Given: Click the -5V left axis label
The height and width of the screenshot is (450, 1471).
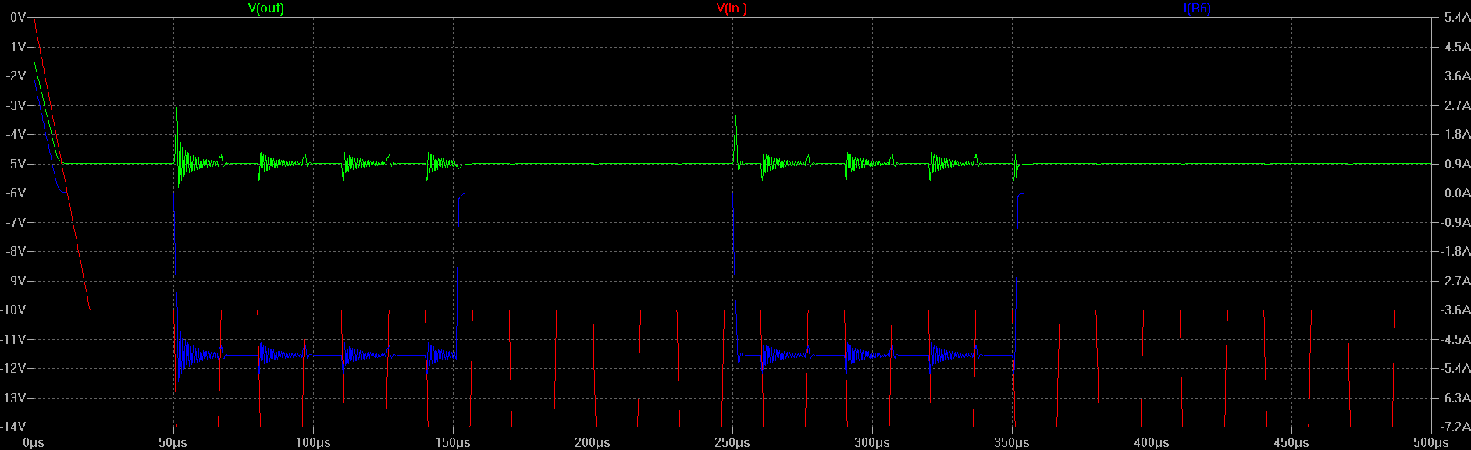Looking at the screenshot, I should tap(16, 164).
